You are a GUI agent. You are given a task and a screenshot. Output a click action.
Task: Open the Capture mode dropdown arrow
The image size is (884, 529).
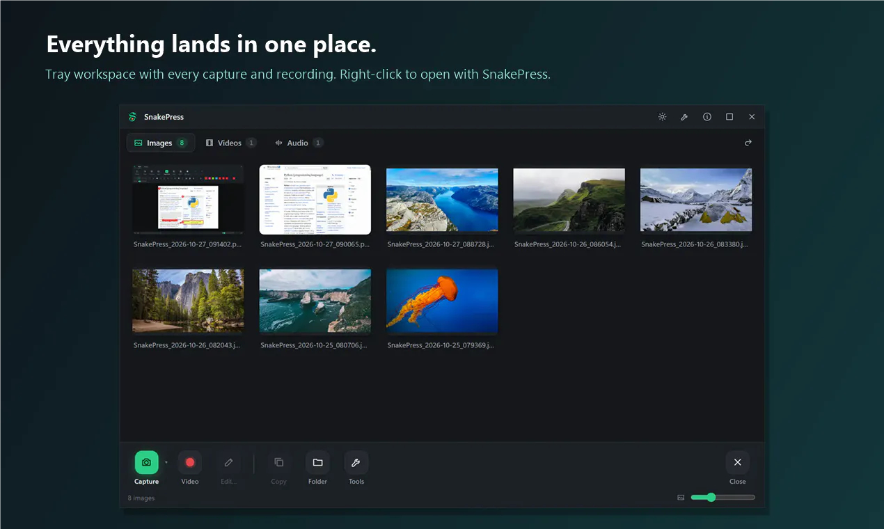[x=166, y=462]
